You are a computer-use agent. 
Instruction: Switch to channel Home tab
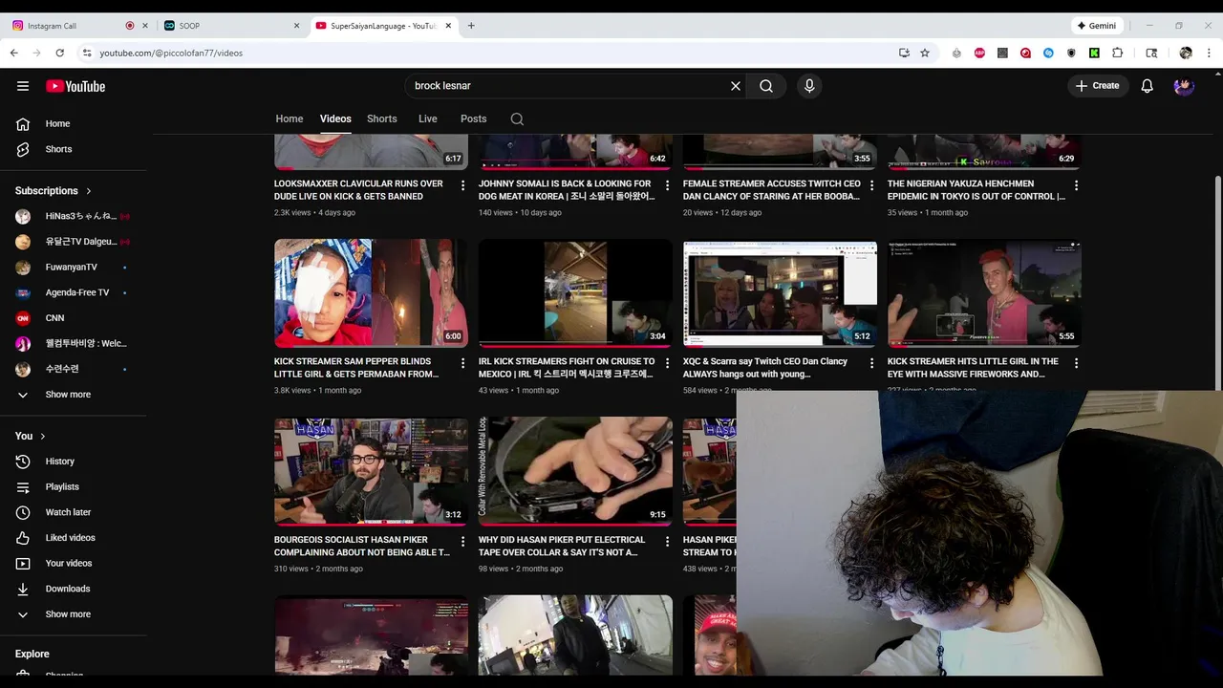coord(290,118)
